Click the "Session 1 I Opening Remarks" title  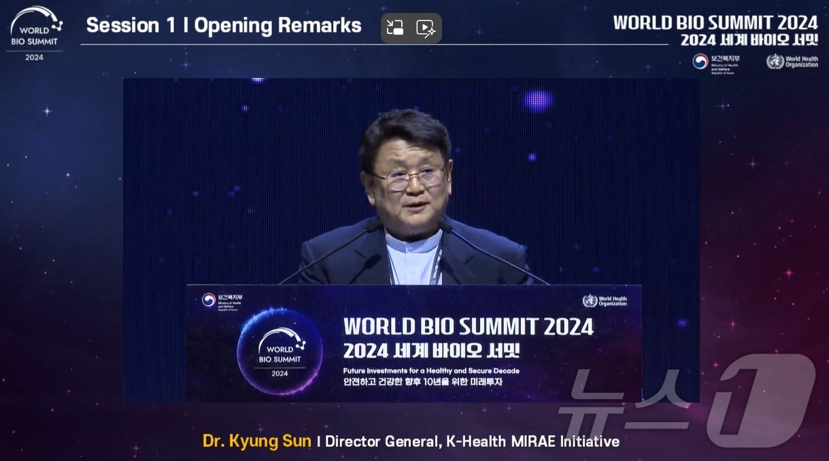click(224, 26)
